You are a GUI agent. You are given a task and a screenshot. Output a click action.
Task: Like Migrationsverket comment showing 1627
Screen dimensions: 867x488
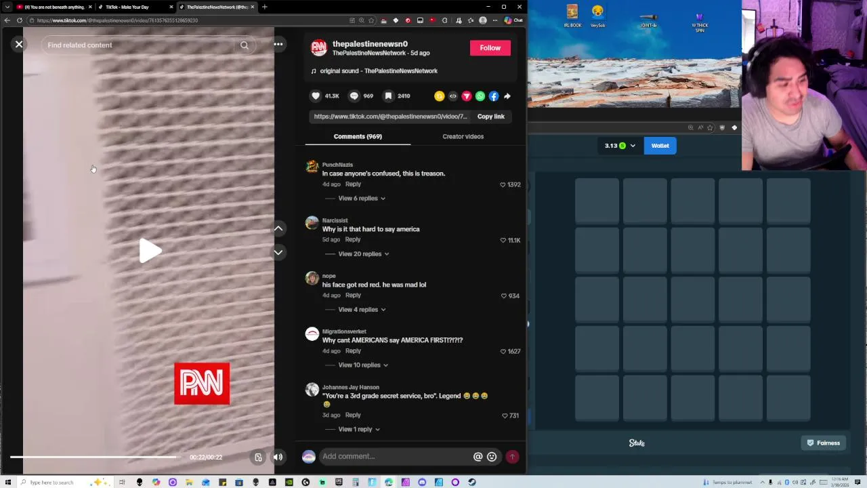click(503, 352)
